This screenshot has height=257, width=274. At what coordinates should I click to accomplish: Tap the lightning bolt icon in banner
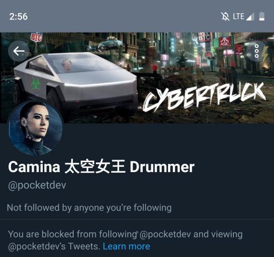click(x=264, y=55)
